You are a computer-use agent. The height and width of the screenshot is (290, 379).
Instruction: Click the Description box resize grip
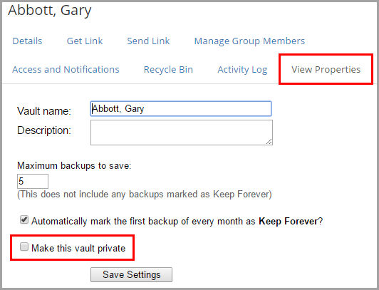(x=269, y=142)
